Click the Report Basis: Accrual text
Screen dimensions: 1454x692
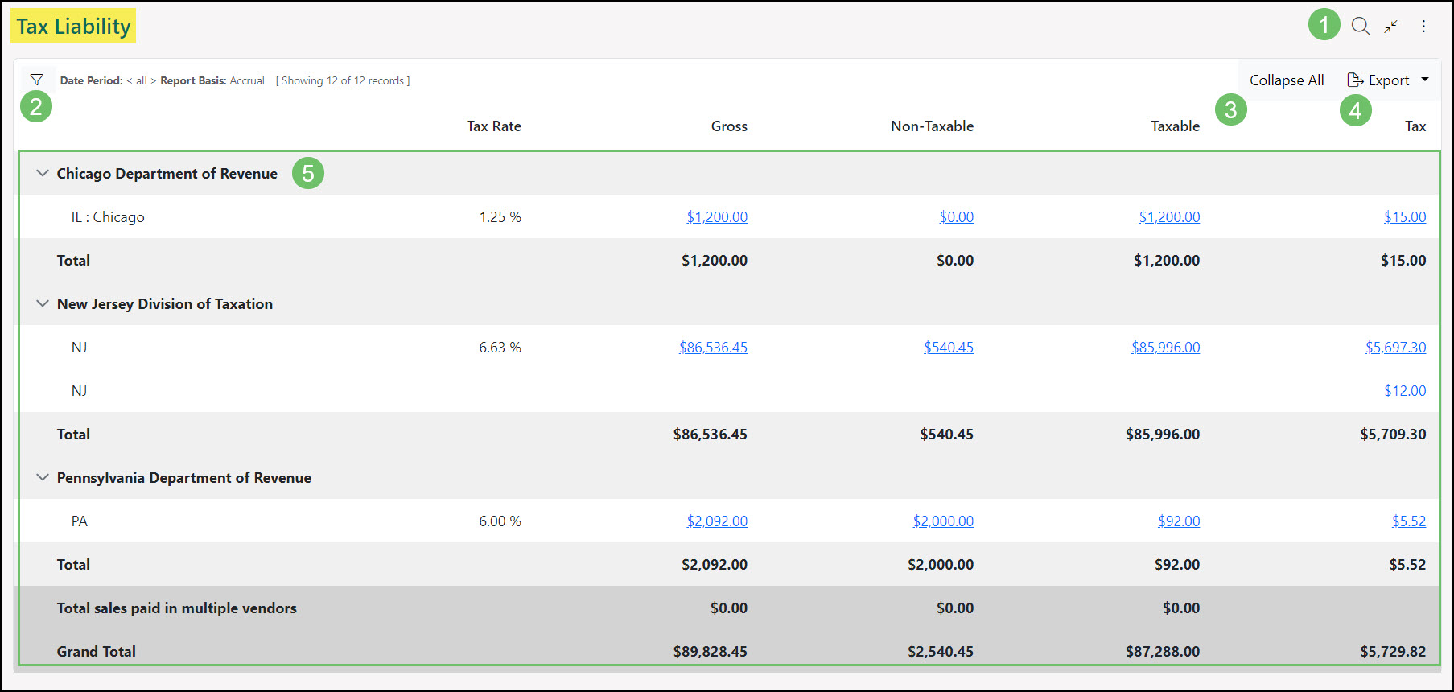pyautogui.click(x=212, y=80)
